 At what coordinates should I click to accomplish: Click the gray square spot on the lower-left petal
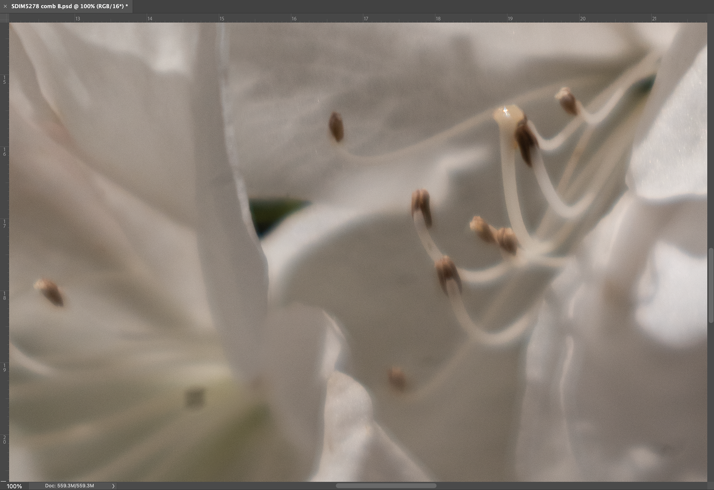pos(195,397)
